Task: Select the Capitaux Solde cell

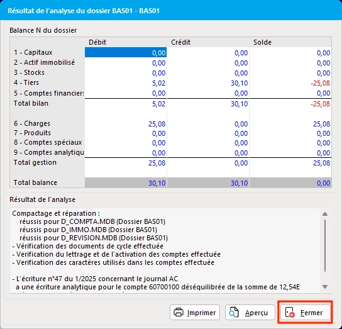Action: (290, 52)
